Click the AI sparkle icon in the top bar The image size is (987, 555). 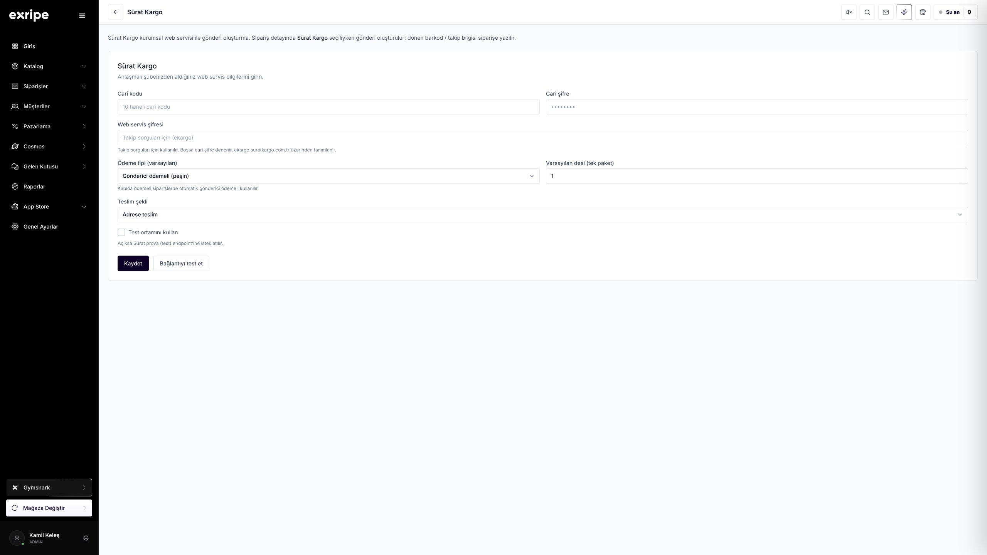tap(904, 12)
